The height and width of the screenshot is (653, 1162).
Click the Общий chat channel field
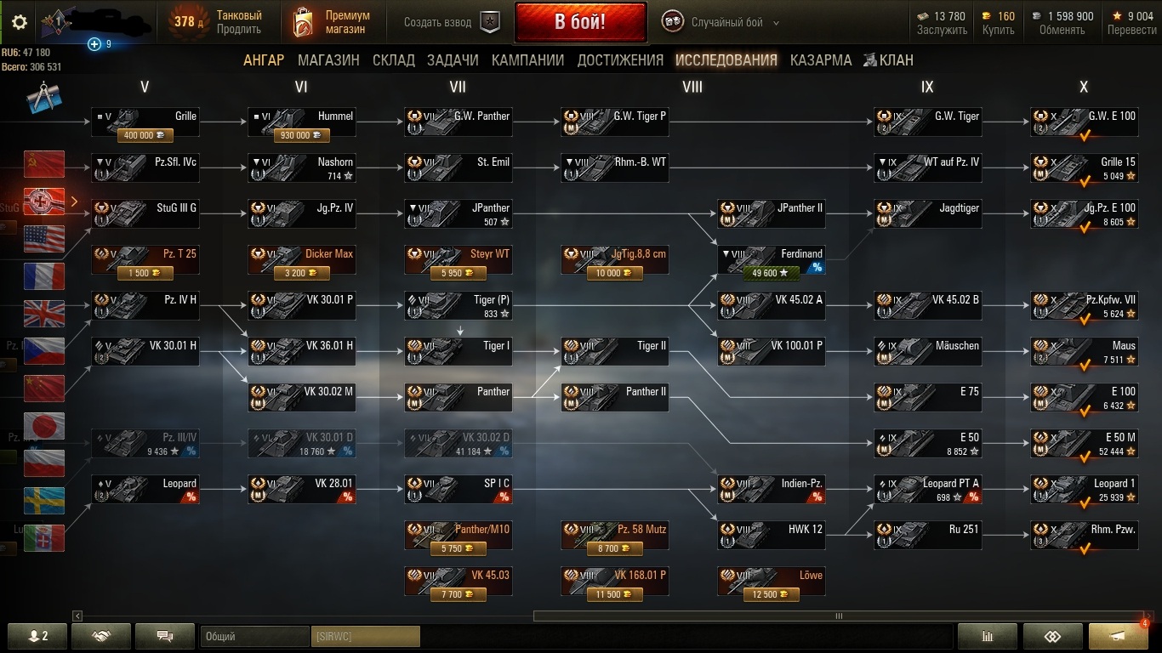pyautogui.click(x=255, y=636)
